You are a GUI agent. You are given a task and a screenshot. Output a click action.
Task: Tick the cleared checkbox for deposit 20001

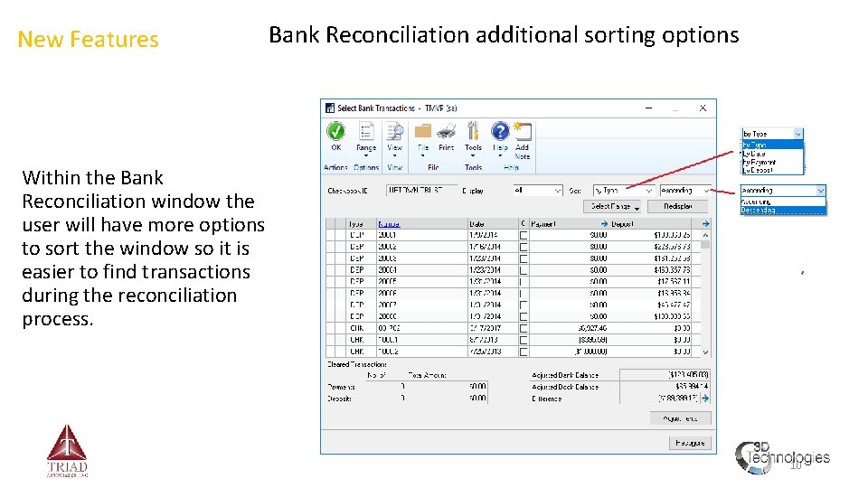524,235
